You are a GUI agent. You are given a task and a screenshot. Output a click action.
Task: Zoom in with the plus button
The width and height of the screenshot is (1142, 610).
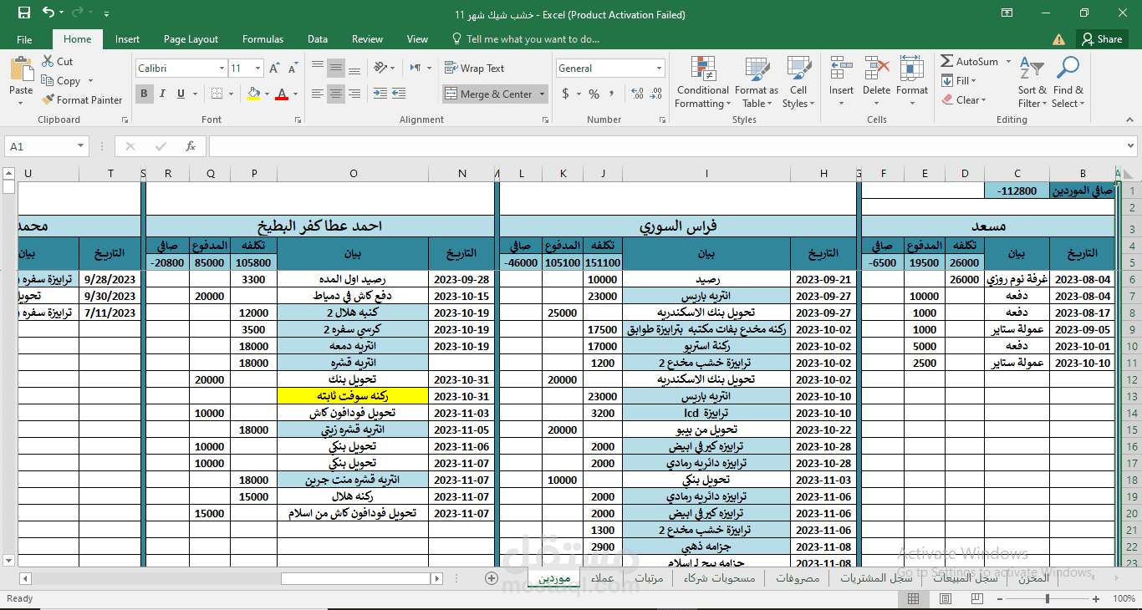click(1096, 598)
